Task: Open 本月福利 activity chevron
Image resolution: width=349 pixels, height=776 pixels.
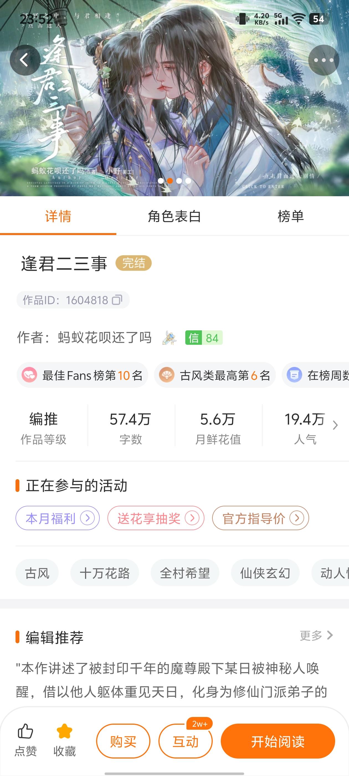Action: point(88,518)
